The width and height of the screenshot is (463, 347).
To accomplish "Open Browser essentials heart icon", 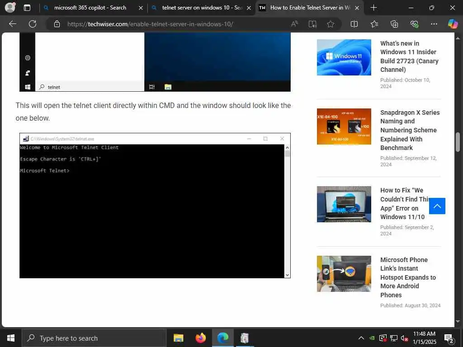I will pos(414,24).
